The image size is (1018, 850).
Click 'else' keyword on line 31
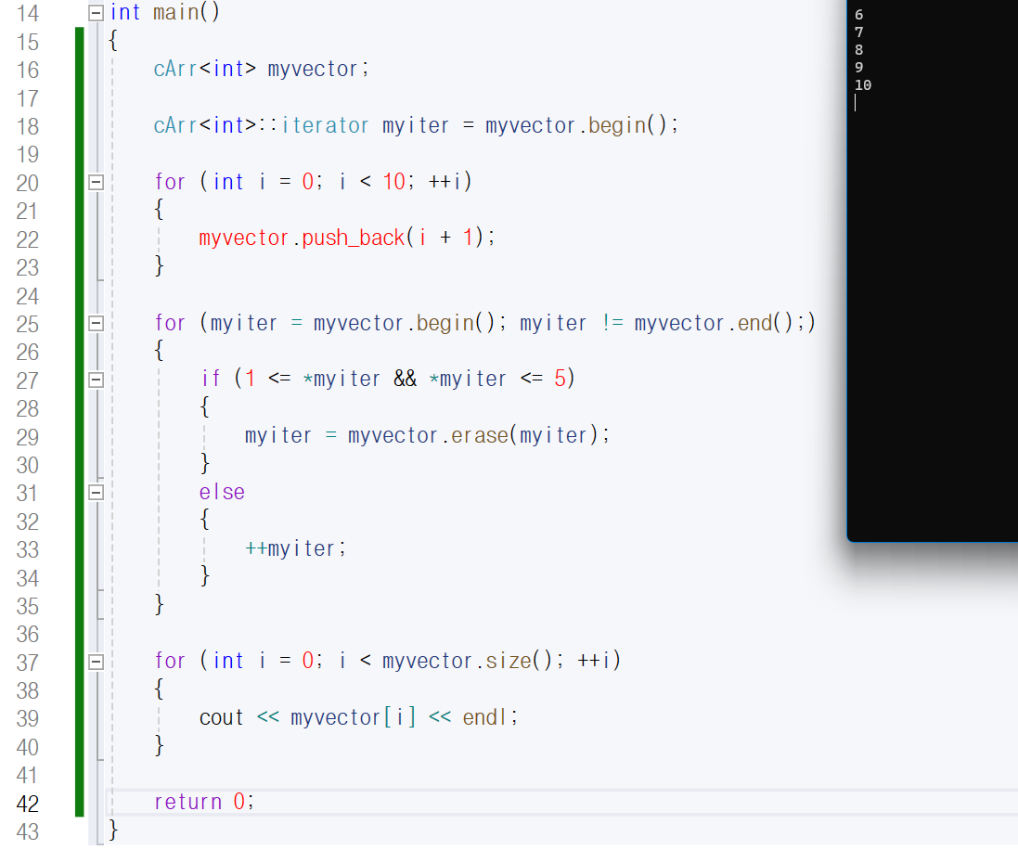pyautogui.click(x=222, y=492)
